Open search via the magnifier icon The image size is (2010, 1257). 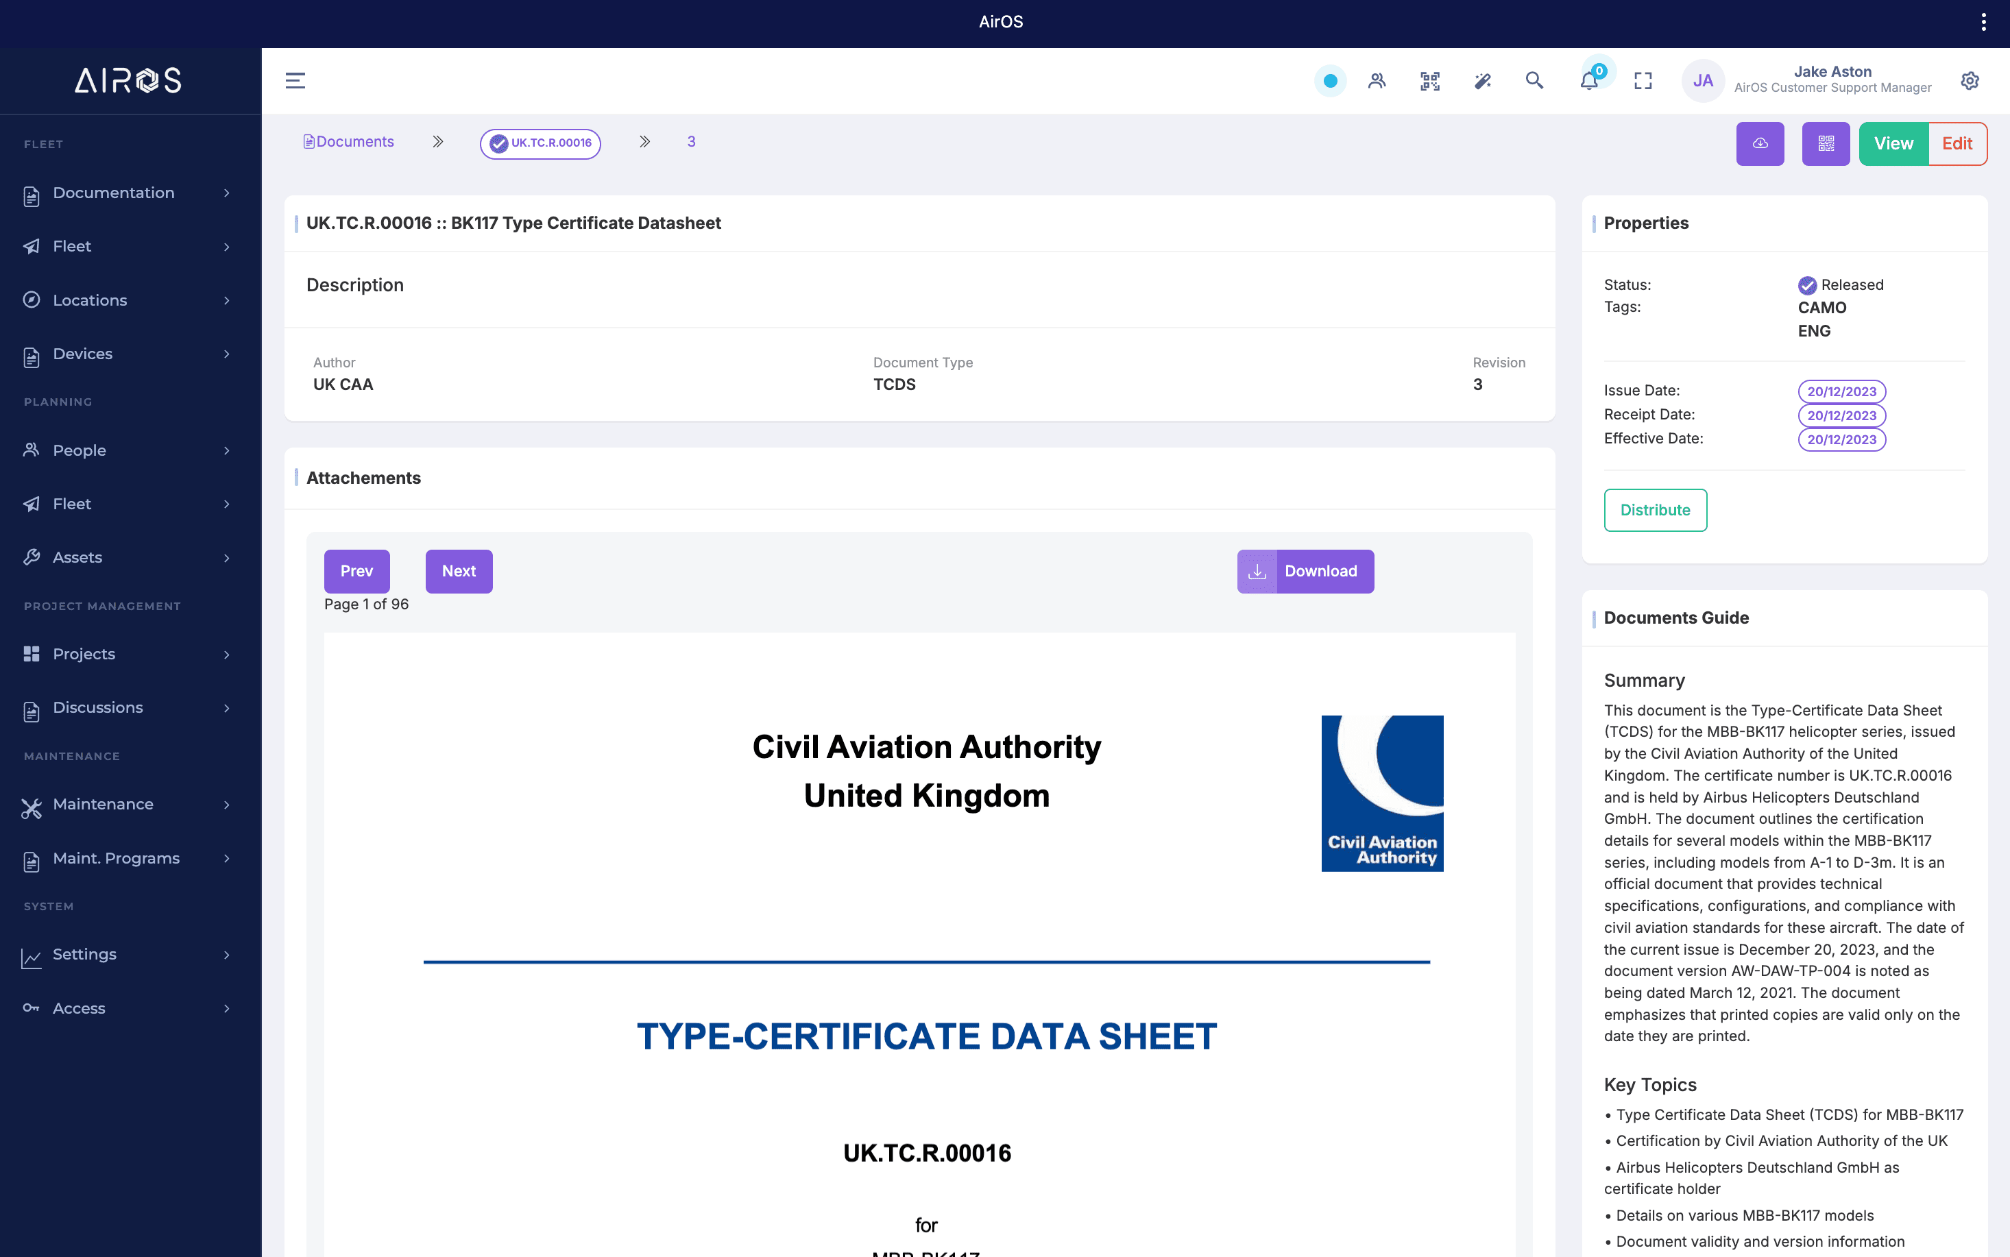click(x=1536, y=81)
